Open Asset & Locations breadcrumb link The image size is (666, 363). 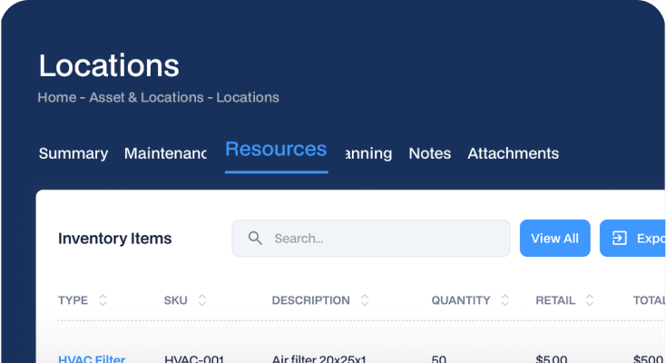(146, 97)
